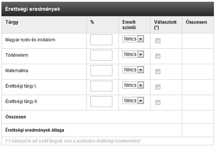Toggle the Választott checkbox for Érettségi tárgy II.
This screenshot has width=215, height=146.
[x=158, y=102]
